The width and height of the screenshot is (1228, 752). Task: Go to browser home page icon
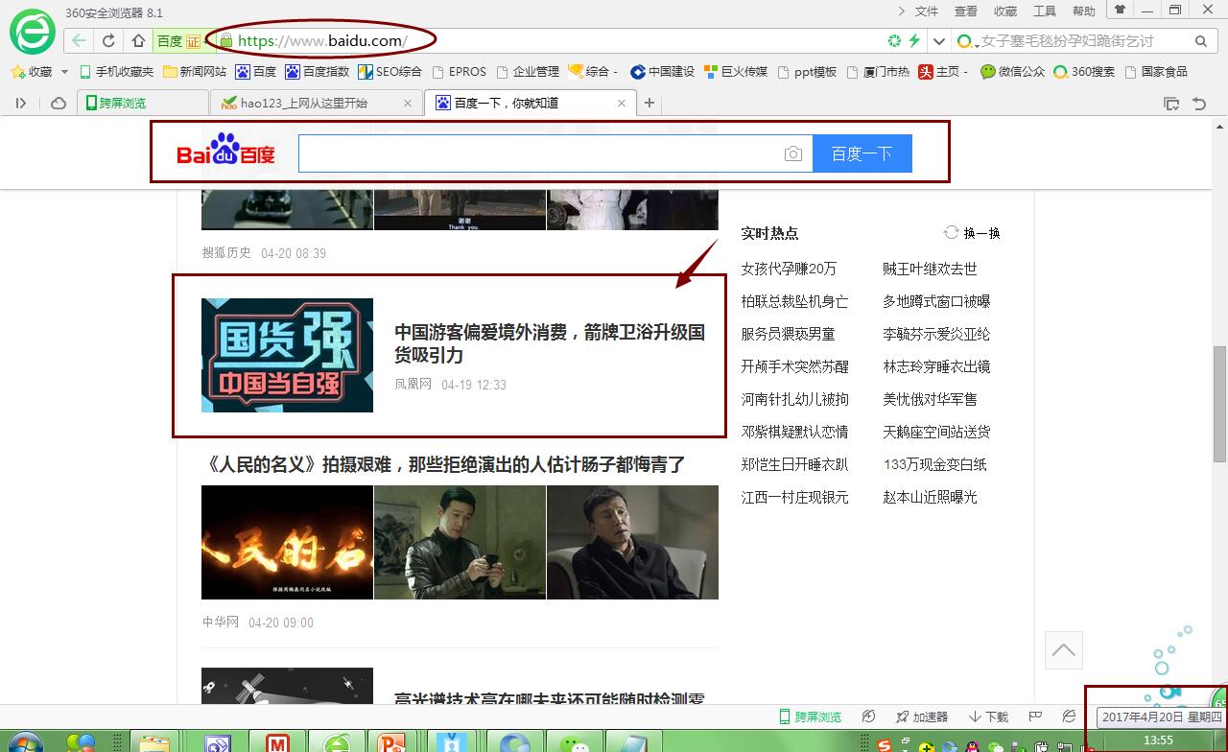138,40
